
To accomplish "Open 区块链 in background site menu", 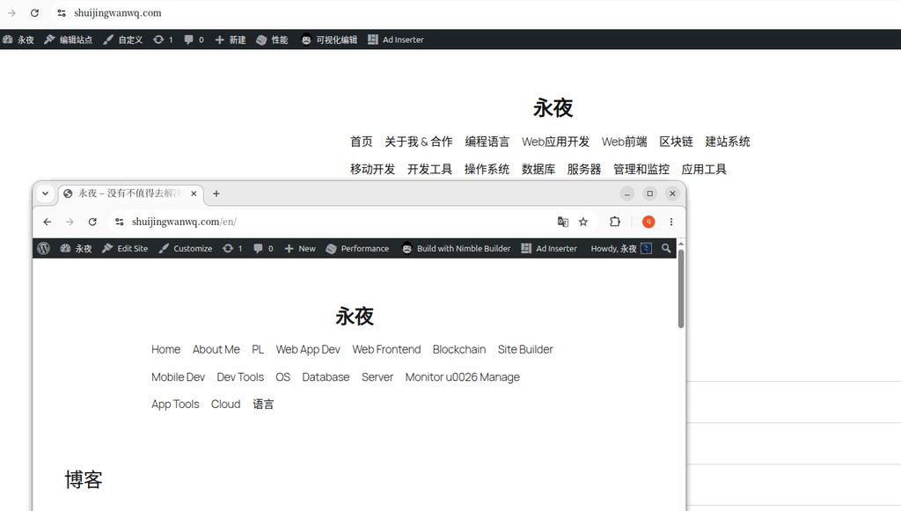I will tap(676, 142).
